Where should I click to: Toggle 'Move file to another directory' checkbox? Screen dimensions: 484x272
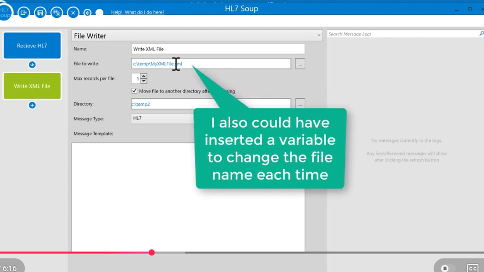pyautogui.click(x=134, y=91)
